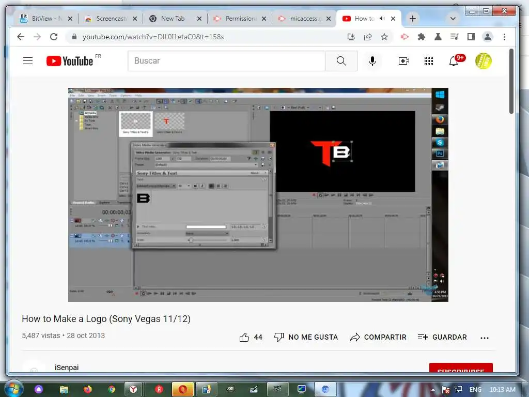Open iSenpai channel link

67,368
